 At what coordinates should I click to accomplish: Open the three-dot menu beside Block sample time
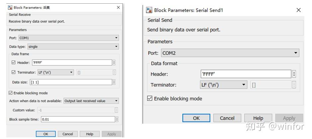point(117,119)
